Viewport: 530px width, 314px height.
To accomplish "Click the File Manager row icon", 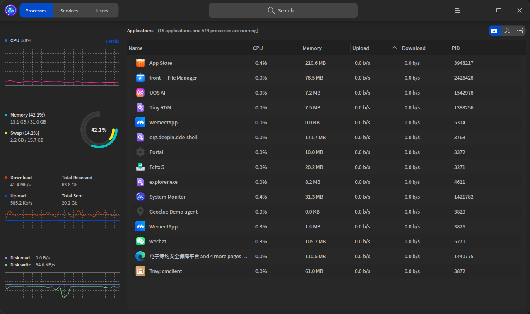I will [140, 78].
